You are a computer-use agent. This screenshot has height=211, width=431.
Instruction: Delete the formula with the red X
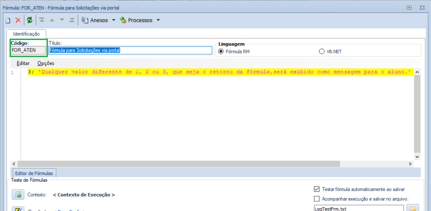pos(18,20)
